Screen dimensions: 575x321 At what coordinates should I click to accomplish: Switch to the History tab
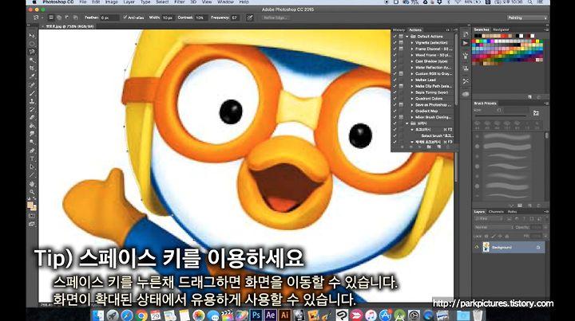click(399, 29)
